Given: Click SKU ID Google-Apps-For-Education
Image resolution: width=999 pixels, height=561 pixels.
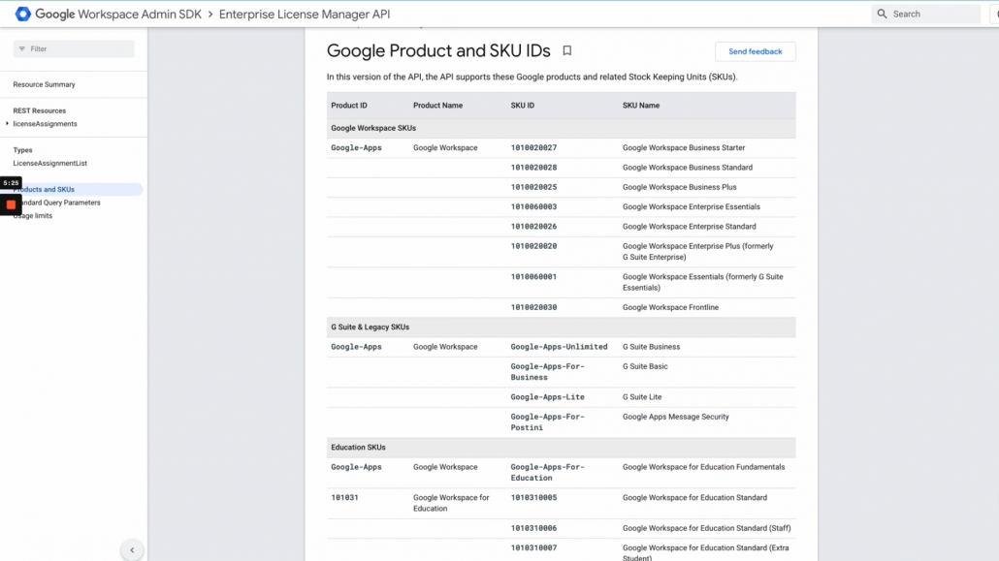Looking at the screenshot, I should tap(547, 473).
